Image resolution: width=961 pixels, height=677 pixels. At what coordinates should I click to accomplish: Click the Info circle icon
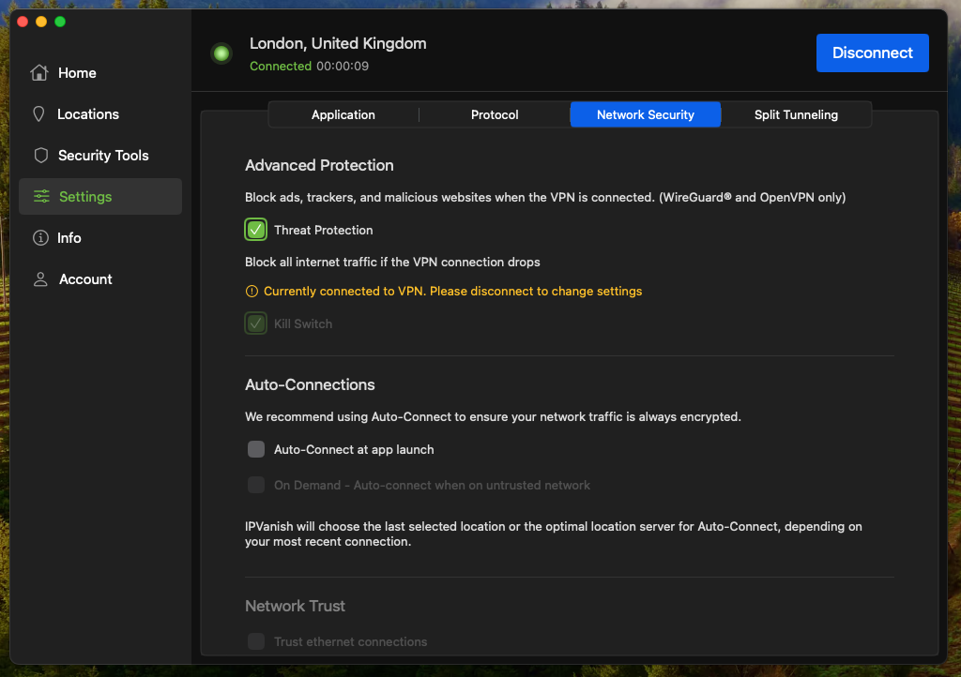[x=40, y=237]
